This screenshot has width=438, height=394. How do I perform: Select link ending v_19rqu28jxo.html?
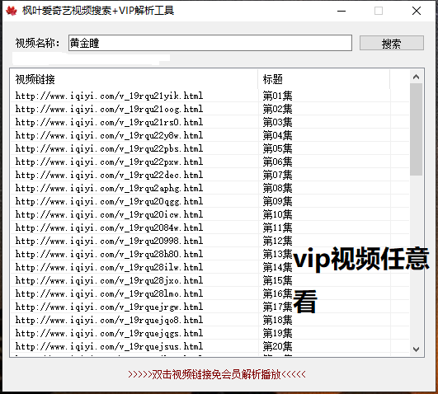[x=109, y=280]
